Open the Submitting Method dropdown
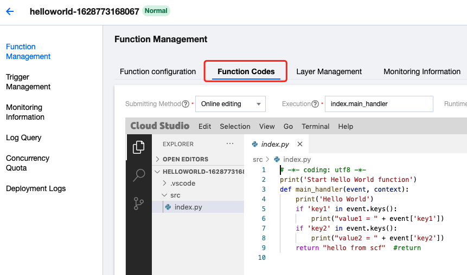The image size is (467, 275). (230, 104)
